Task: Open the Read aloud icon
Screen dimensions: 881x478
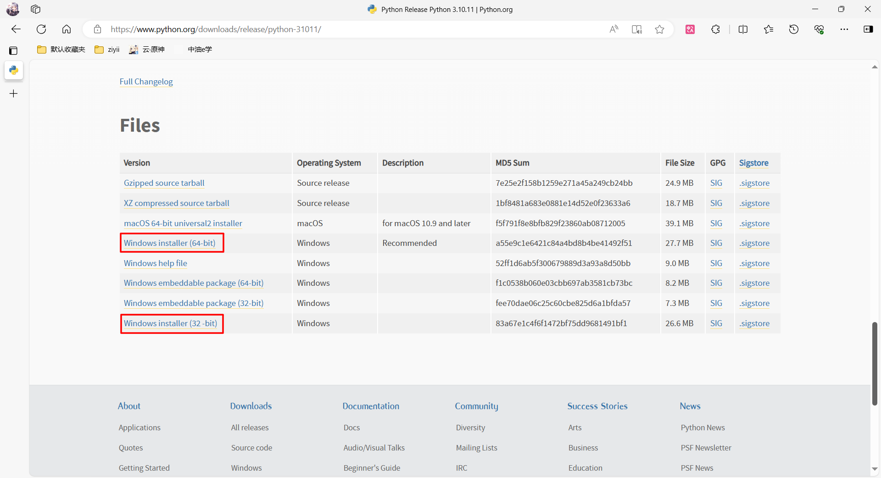Action: click(x=613, y=29)
